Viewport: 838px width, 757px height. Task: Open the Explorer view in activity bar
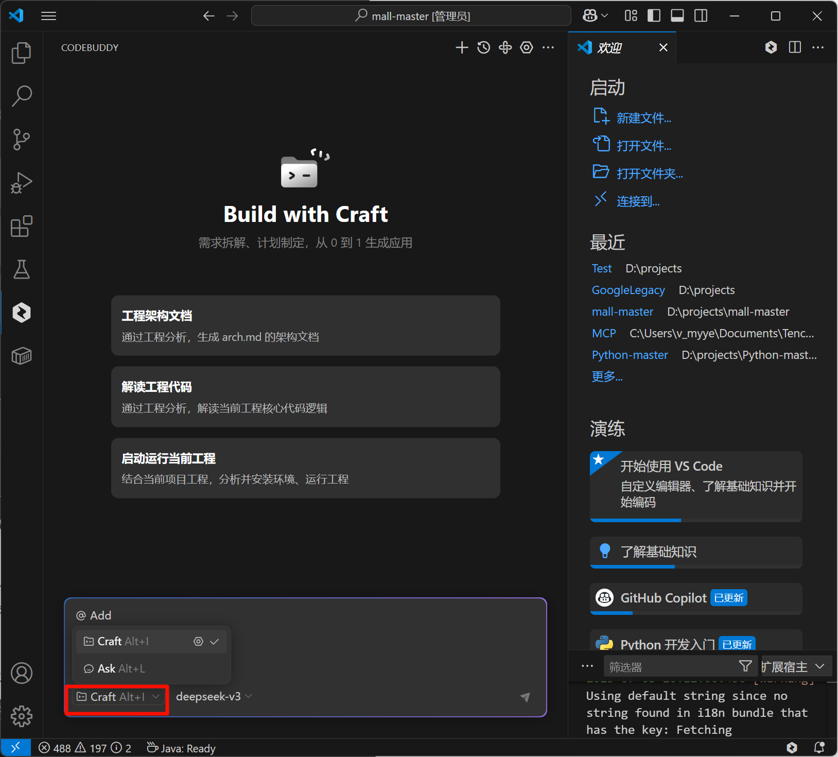(x=21, y=53)
